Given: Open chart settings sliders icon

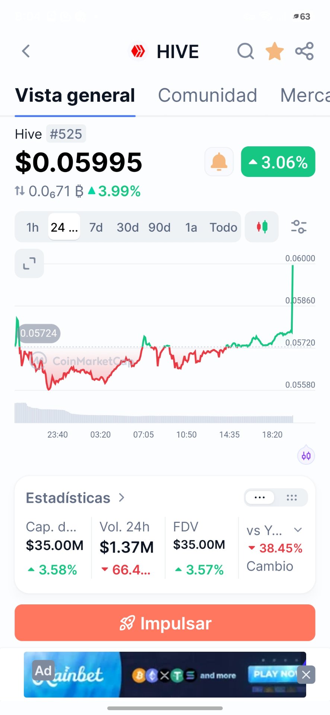Looking at the screenshot, I should pyautogui.click(x=299, y=227).
